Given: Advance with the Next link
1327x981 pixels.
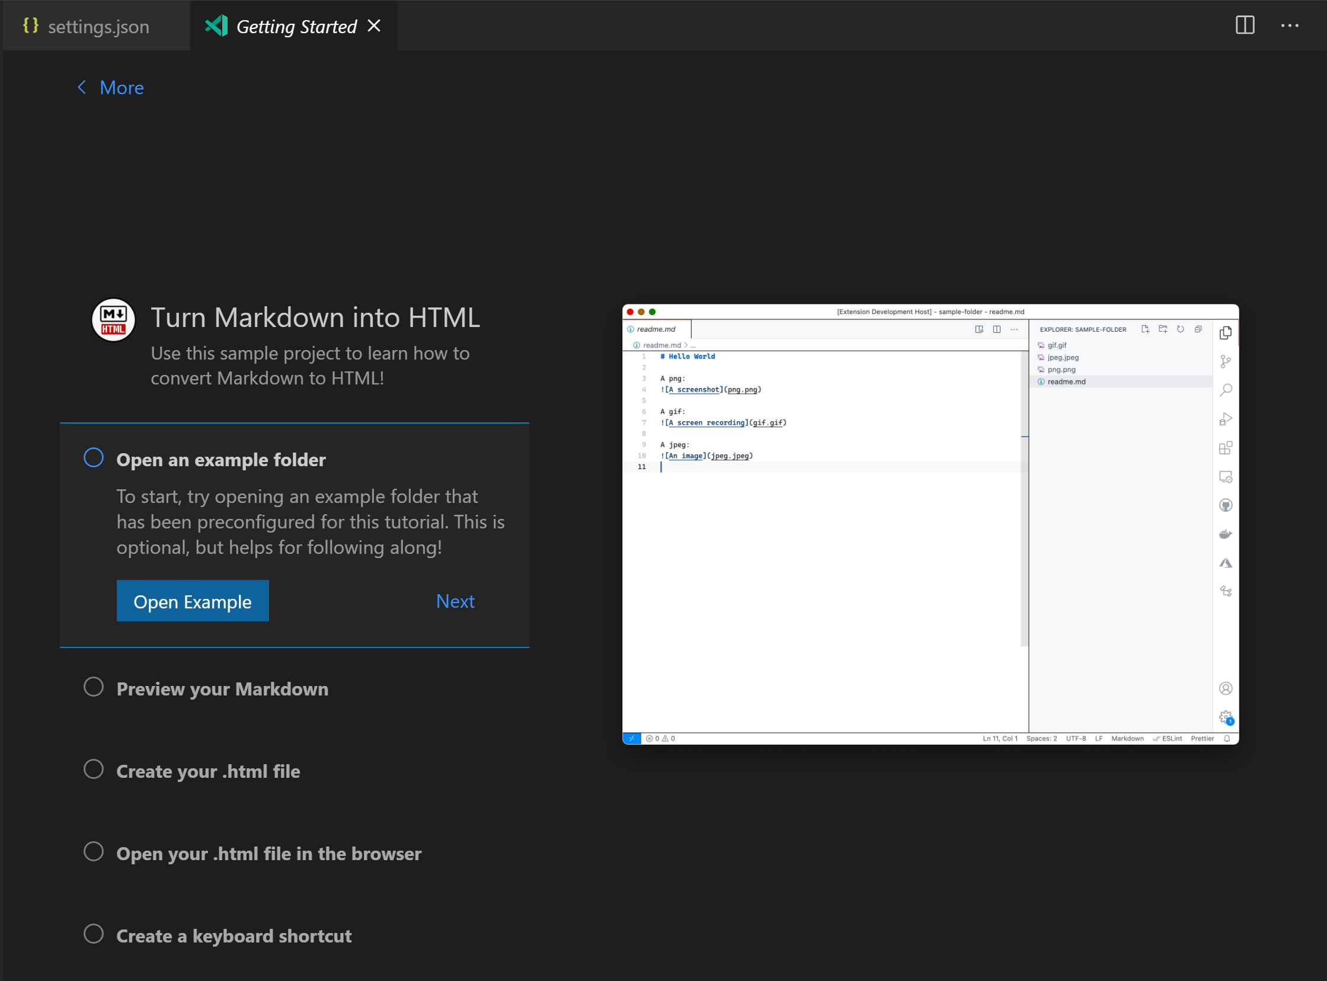Looking at the screenshot, I should click(455, 601).
